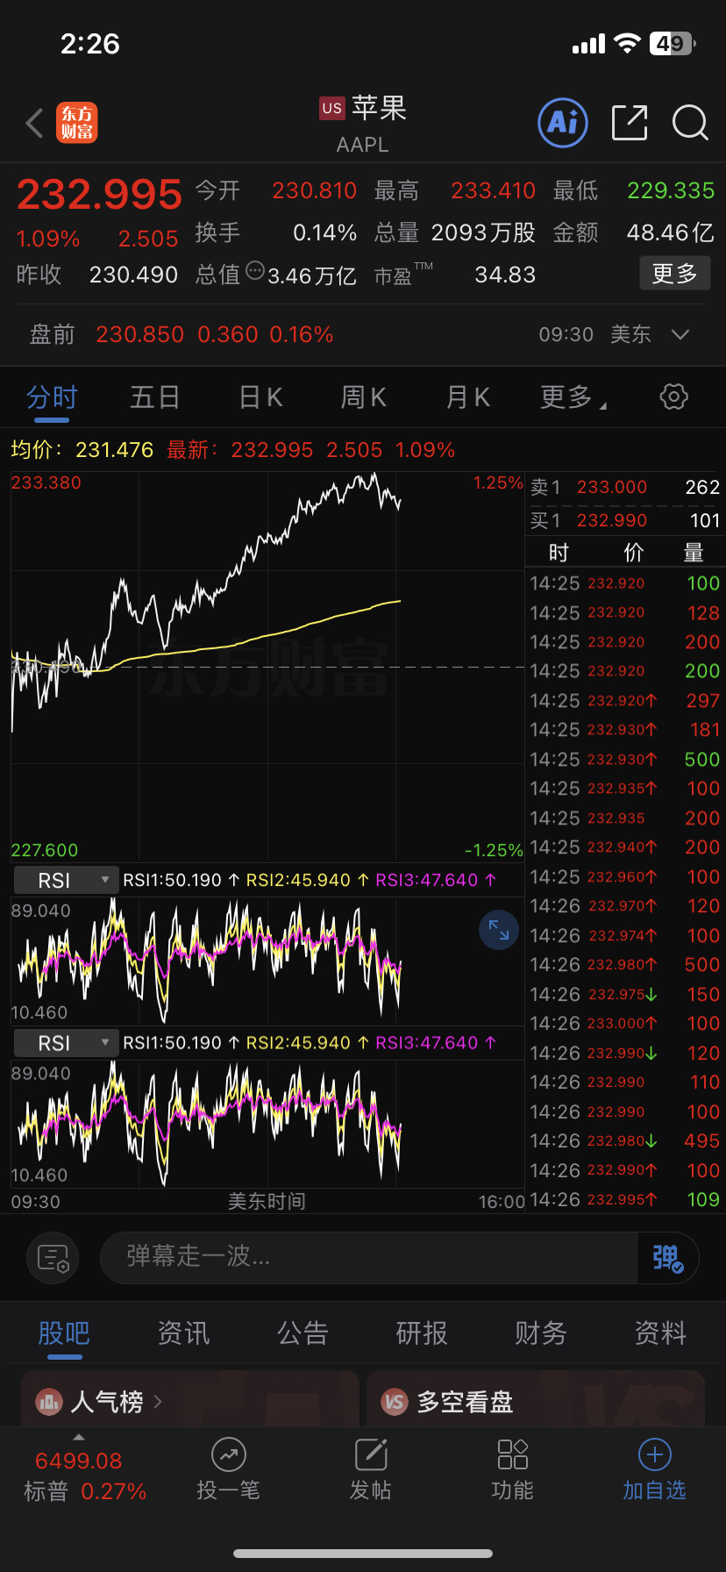Switch to 五日 chart tab

(155, 397)
